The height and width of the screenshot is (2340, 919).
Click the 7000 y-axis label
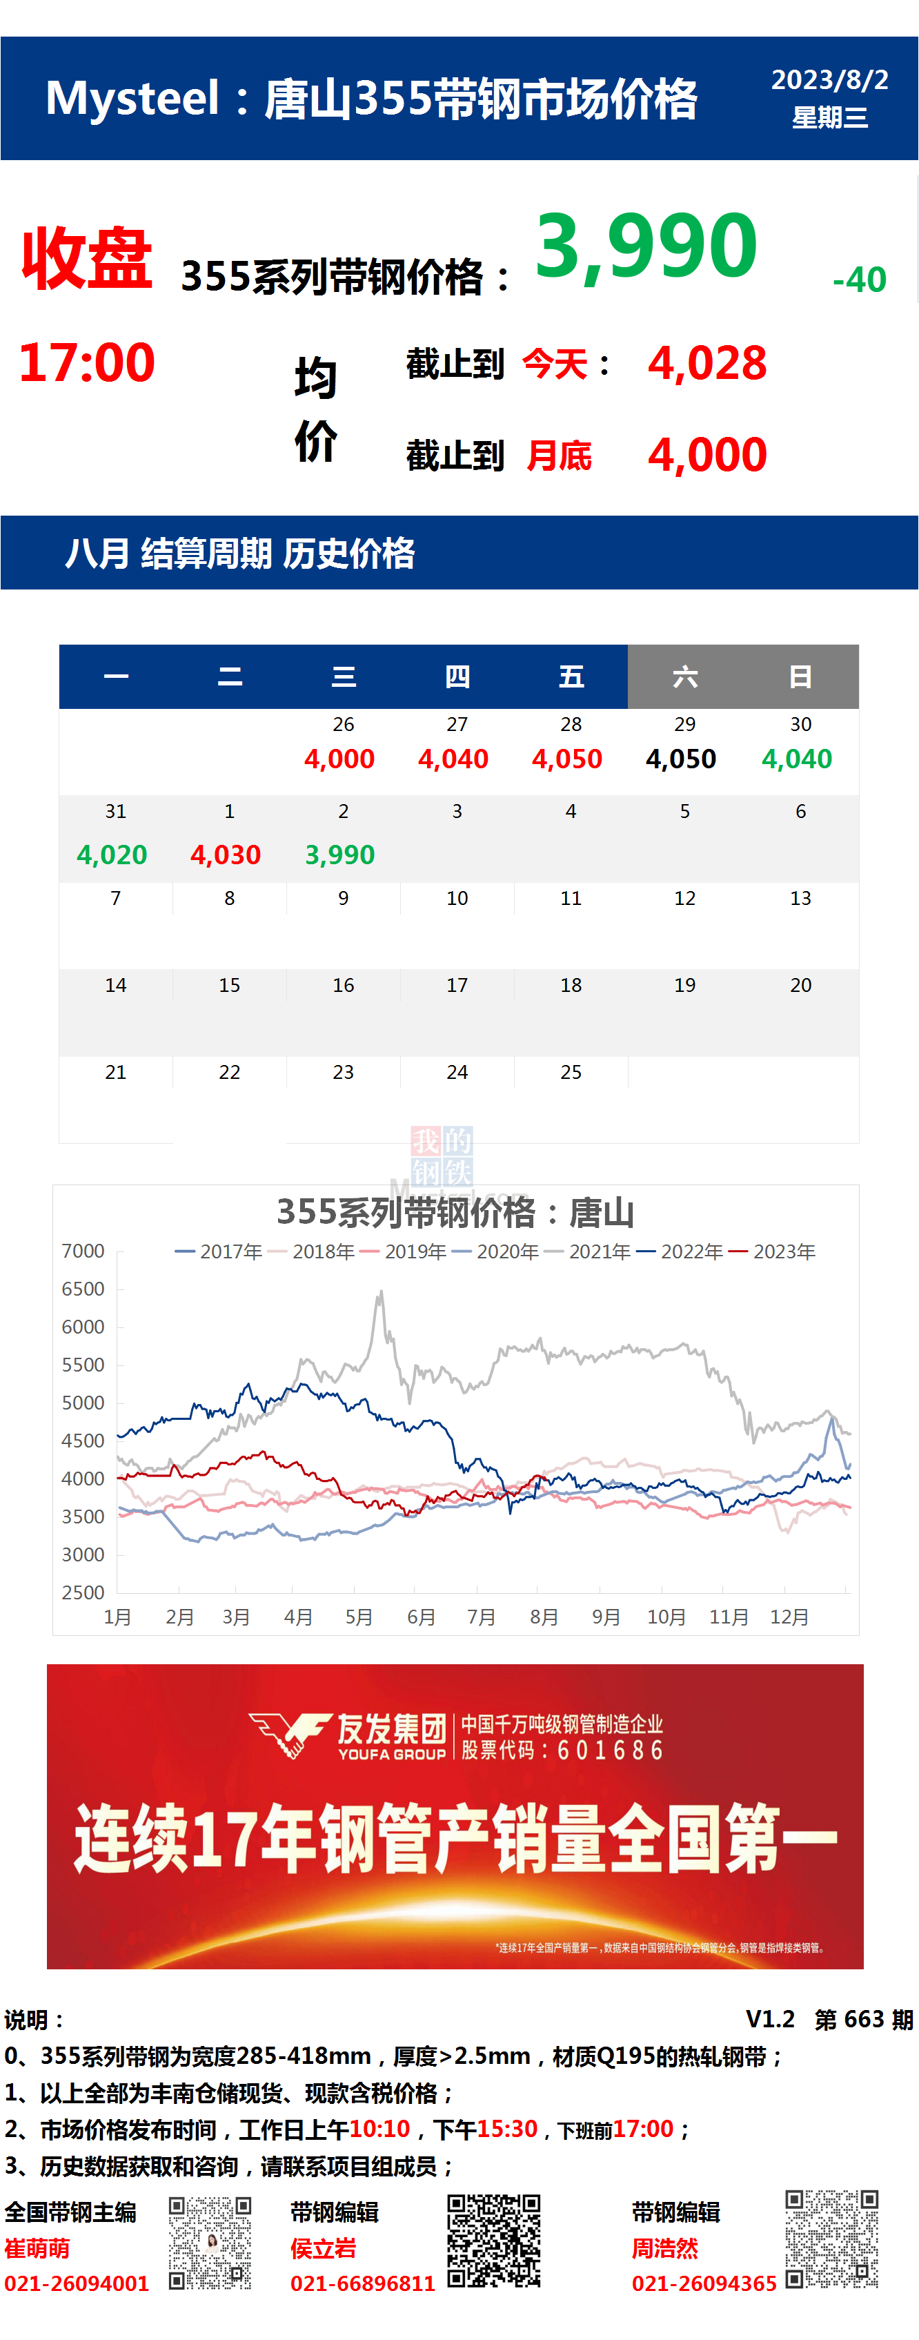click(83, 1251)
